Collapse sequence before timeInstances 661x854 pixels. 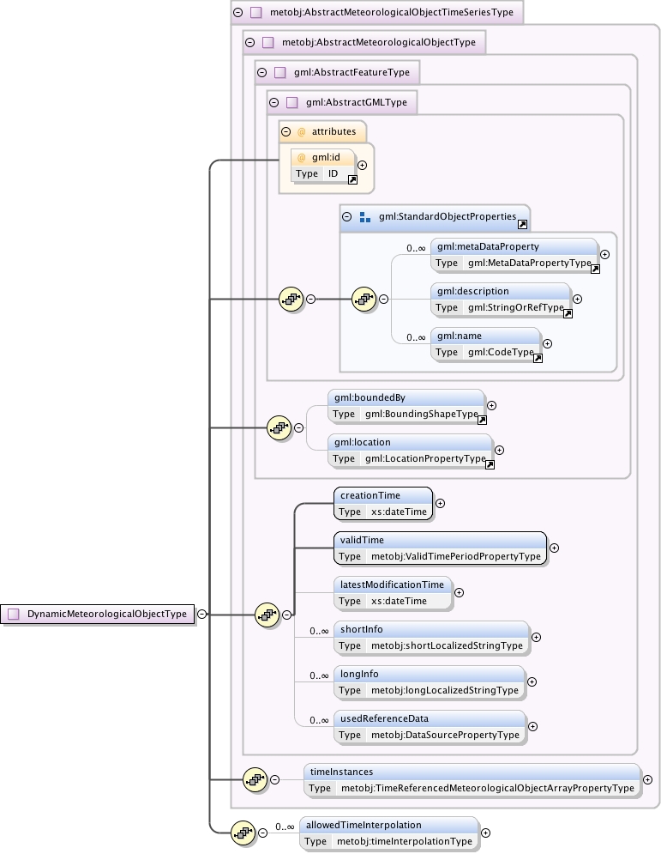coord(274,780)
